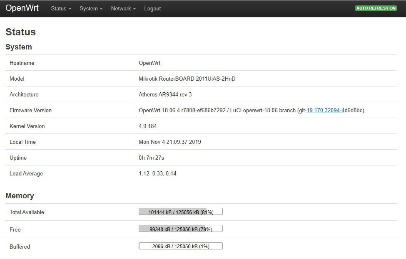Open the Network dropdown menu
The width and height of the screenshot is (406, 259).
[x=124, y=9]
